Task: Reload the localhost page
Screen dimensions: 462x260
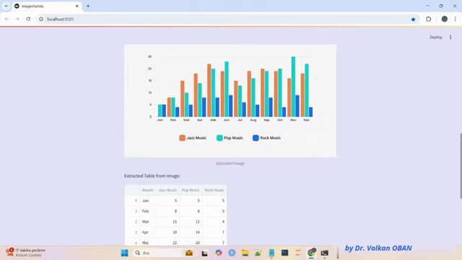Action: (28, 19)
